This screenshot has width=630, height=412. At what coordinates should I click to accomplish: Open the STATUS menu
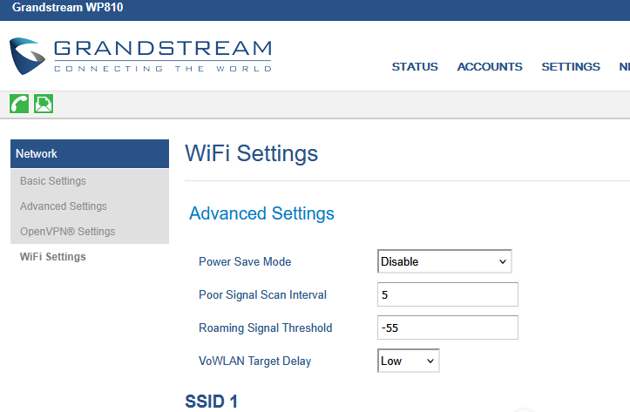(x=415, y=66)
